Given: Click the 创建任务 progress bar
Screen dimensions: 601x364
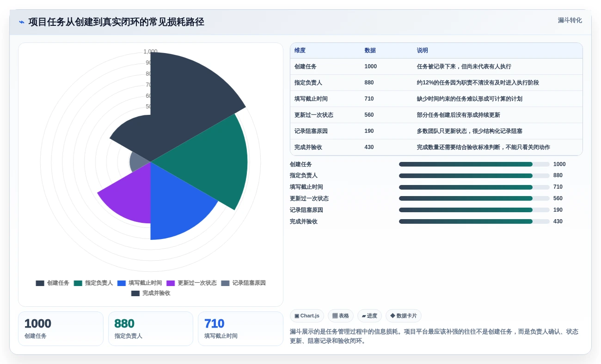Looking at the screenshot, I should [x=474, y=164].
